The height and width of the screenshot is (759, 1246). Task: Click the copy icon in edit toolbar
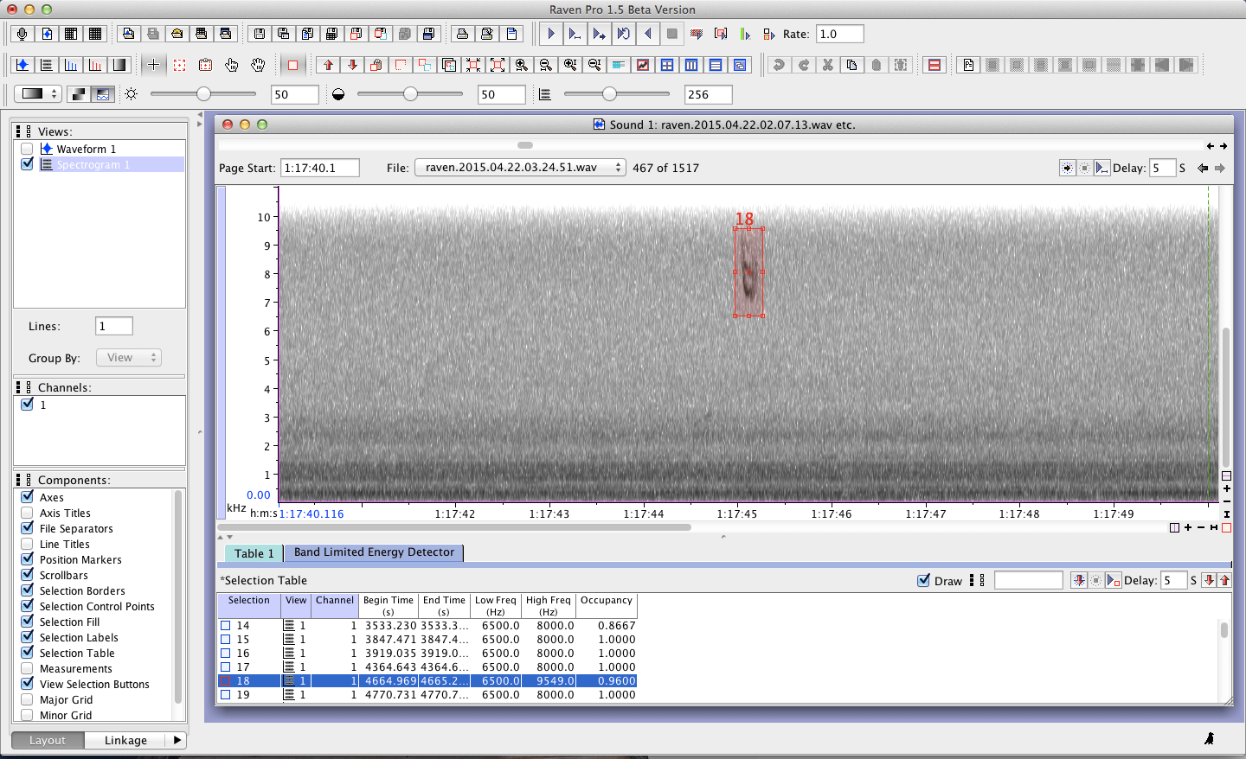[851, 65]
